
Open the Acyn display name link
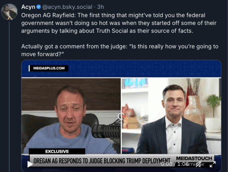point(28,7)
